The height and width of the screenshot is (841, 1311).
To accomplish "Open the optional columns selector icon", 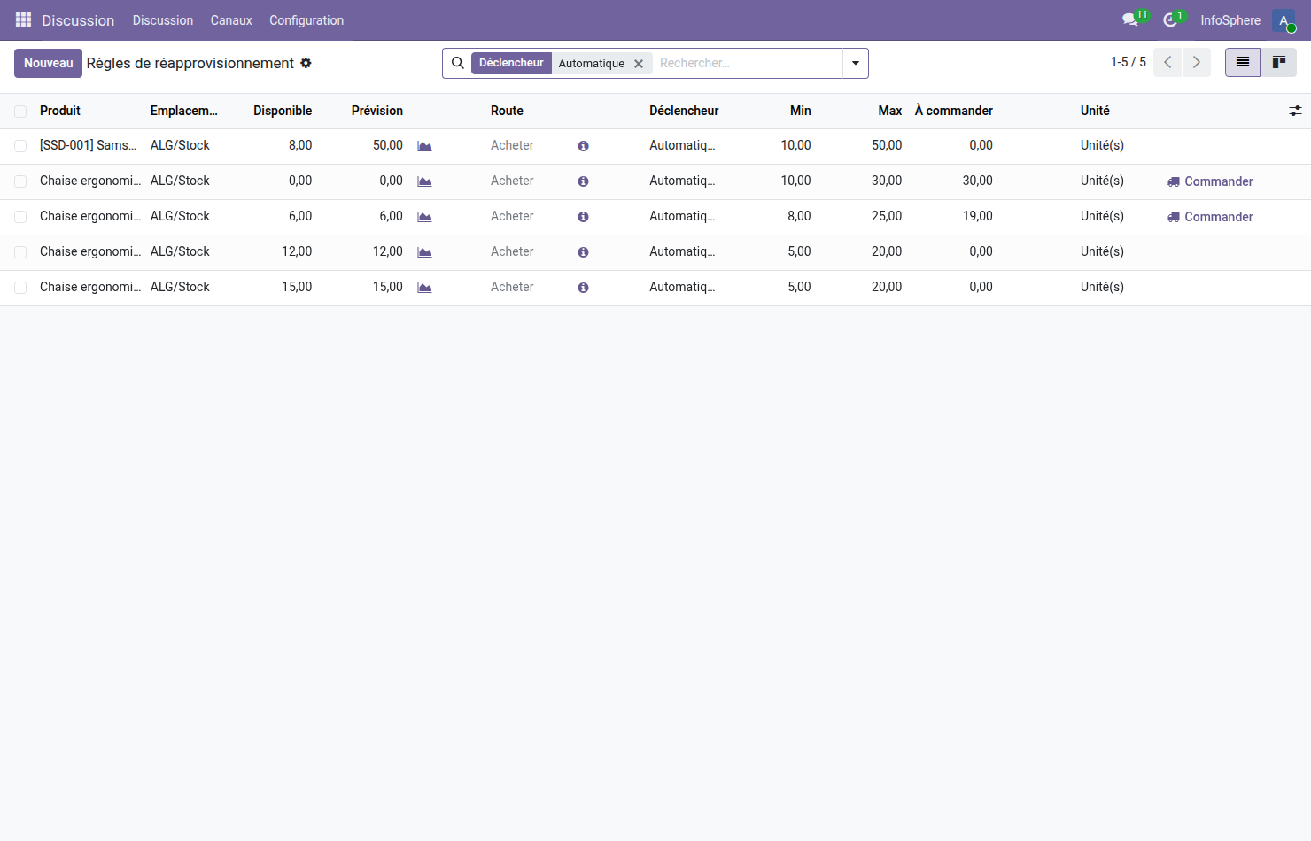I will tap(1295, 111).
